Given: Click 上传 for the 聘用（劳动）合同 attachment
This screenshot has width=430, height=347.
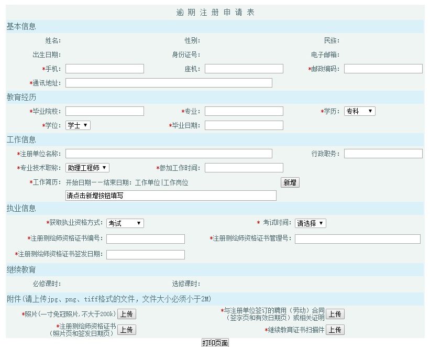Looking at the screenshot, I should pyautogui.click(x=335, y=314).
